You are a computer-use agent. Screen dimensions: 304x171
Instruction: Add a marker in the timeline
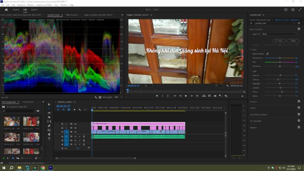(74, 110)
